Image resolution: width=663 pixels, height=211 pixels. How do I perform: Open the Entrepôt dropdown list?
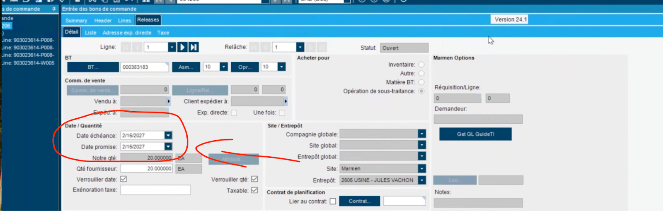pos(422,180)
